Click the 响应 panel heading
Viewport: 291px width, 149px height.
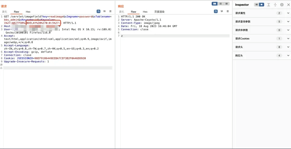121,6
